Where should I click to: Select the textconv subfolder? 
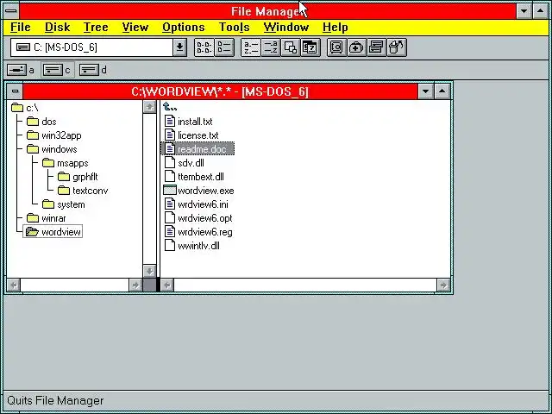coord(83,191)
